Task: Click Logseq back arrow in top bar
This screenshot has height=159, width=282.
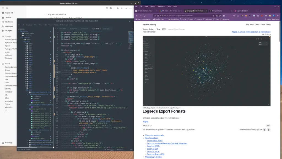Action: pyautogui.click(x=122, y=8)
